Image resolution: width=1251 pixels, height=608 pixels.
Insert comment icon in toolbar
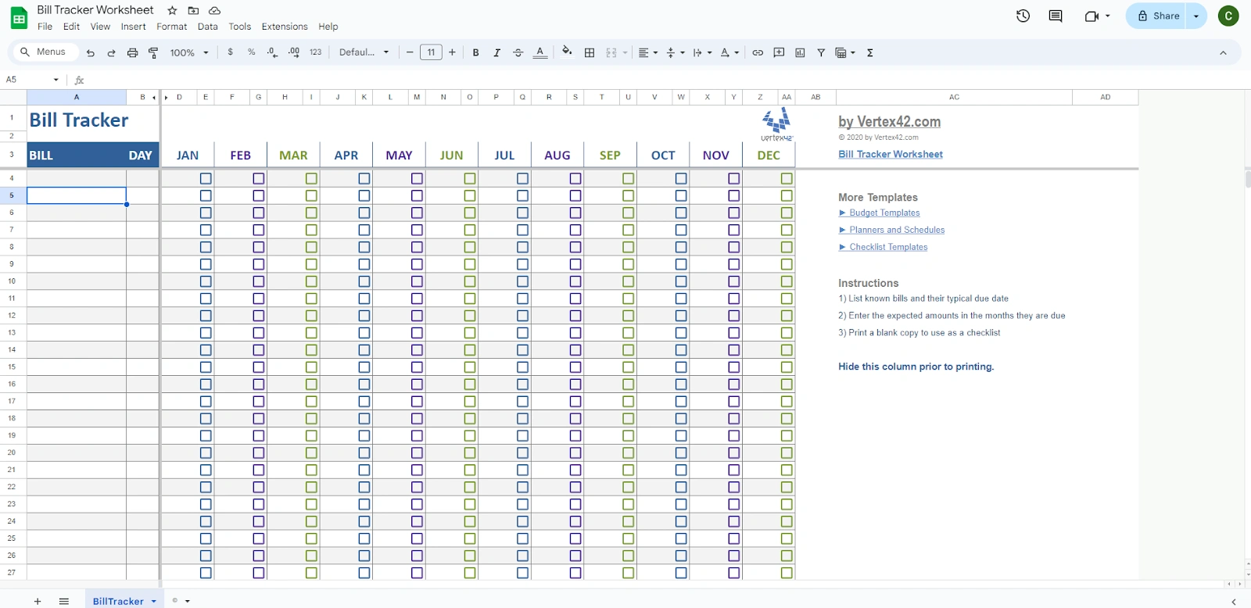click(779, 52)
